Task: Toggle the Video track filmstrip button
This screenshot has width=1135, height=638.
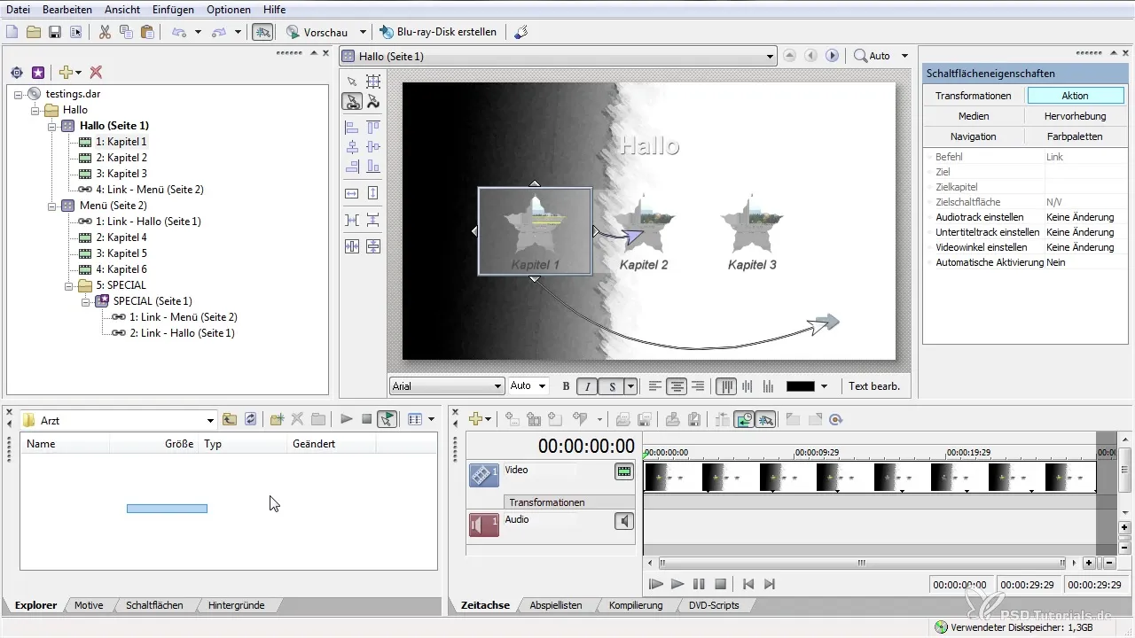Action: (x=624, y=472)
